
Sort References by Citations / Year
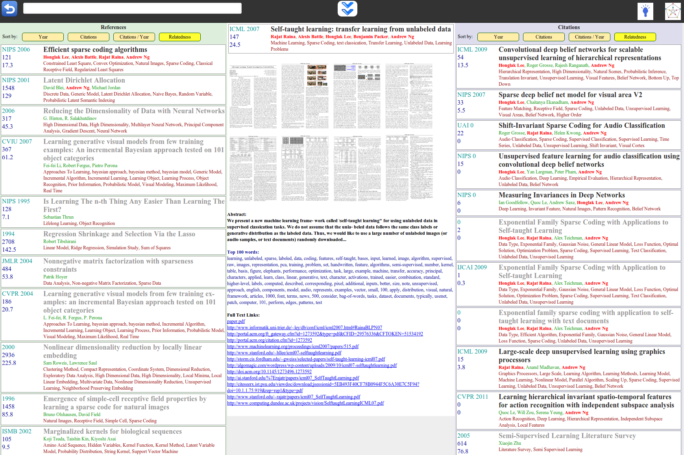(x=134, y=37)
